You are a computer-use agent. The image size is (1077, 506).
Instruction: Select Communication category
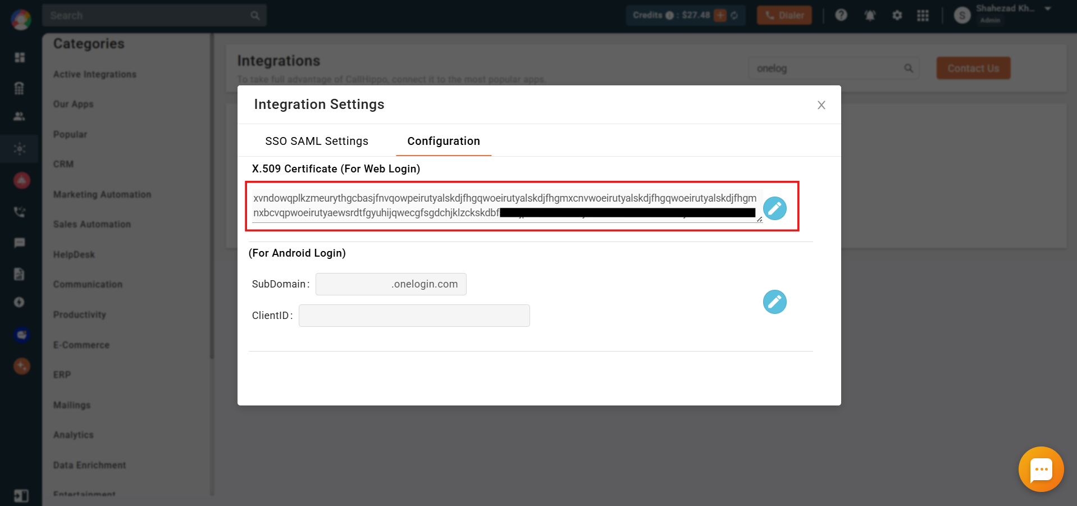click(x=88, y=284)
